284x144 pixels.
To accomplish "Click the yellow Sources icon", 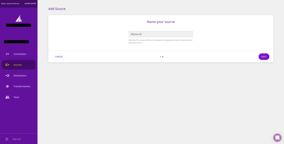I will [x=7, y=65].
